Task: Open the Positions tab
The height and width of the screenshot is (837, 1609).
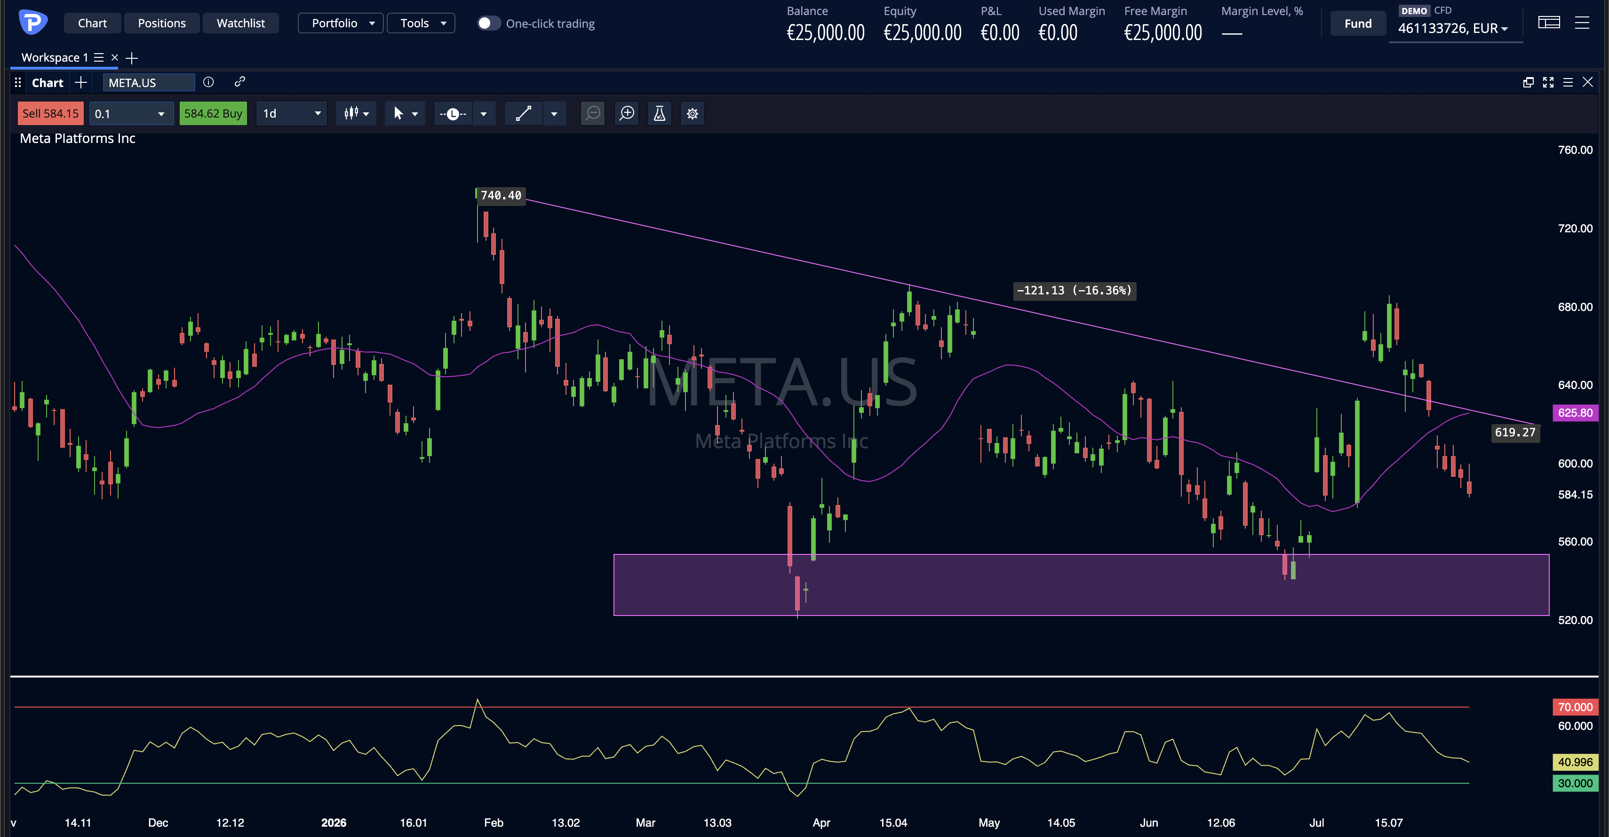Action: coord(162,23)
